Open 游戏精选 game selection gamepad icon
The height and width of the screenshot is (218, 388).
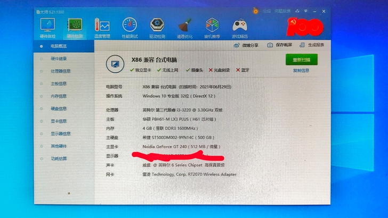click(239, 28)
